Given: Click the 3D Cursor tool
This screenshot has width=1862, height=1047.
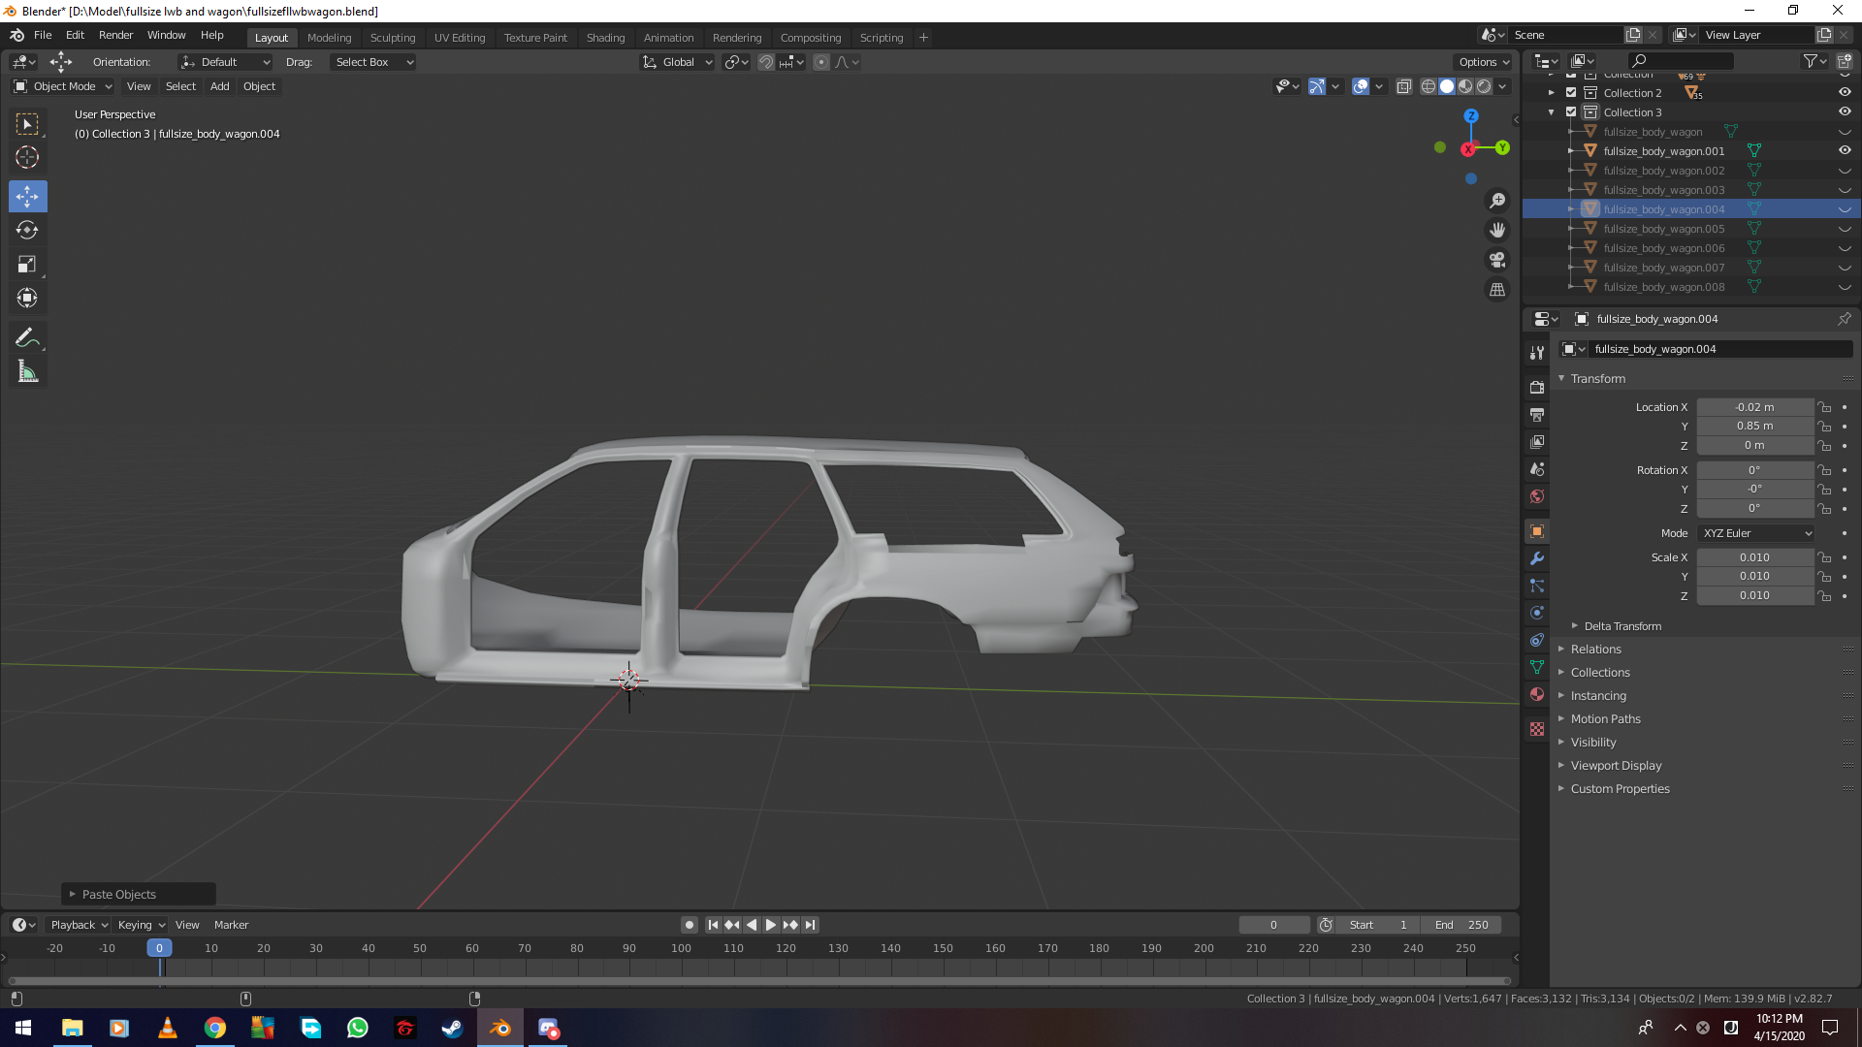Looking at the screenshot, I should click(x=27, y=157).
